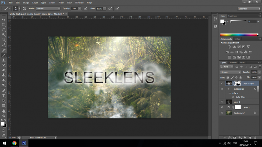Click the foreground color swatch in toolbox
The width and height of the screenshot is (262, 147).
pos(2,124)
